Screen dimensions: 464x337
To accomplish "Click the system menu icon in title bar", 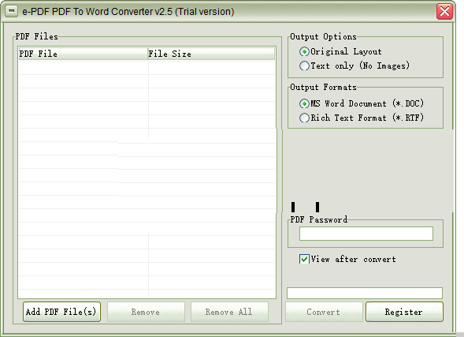I will pyautogui.click(x=11, y=11).
